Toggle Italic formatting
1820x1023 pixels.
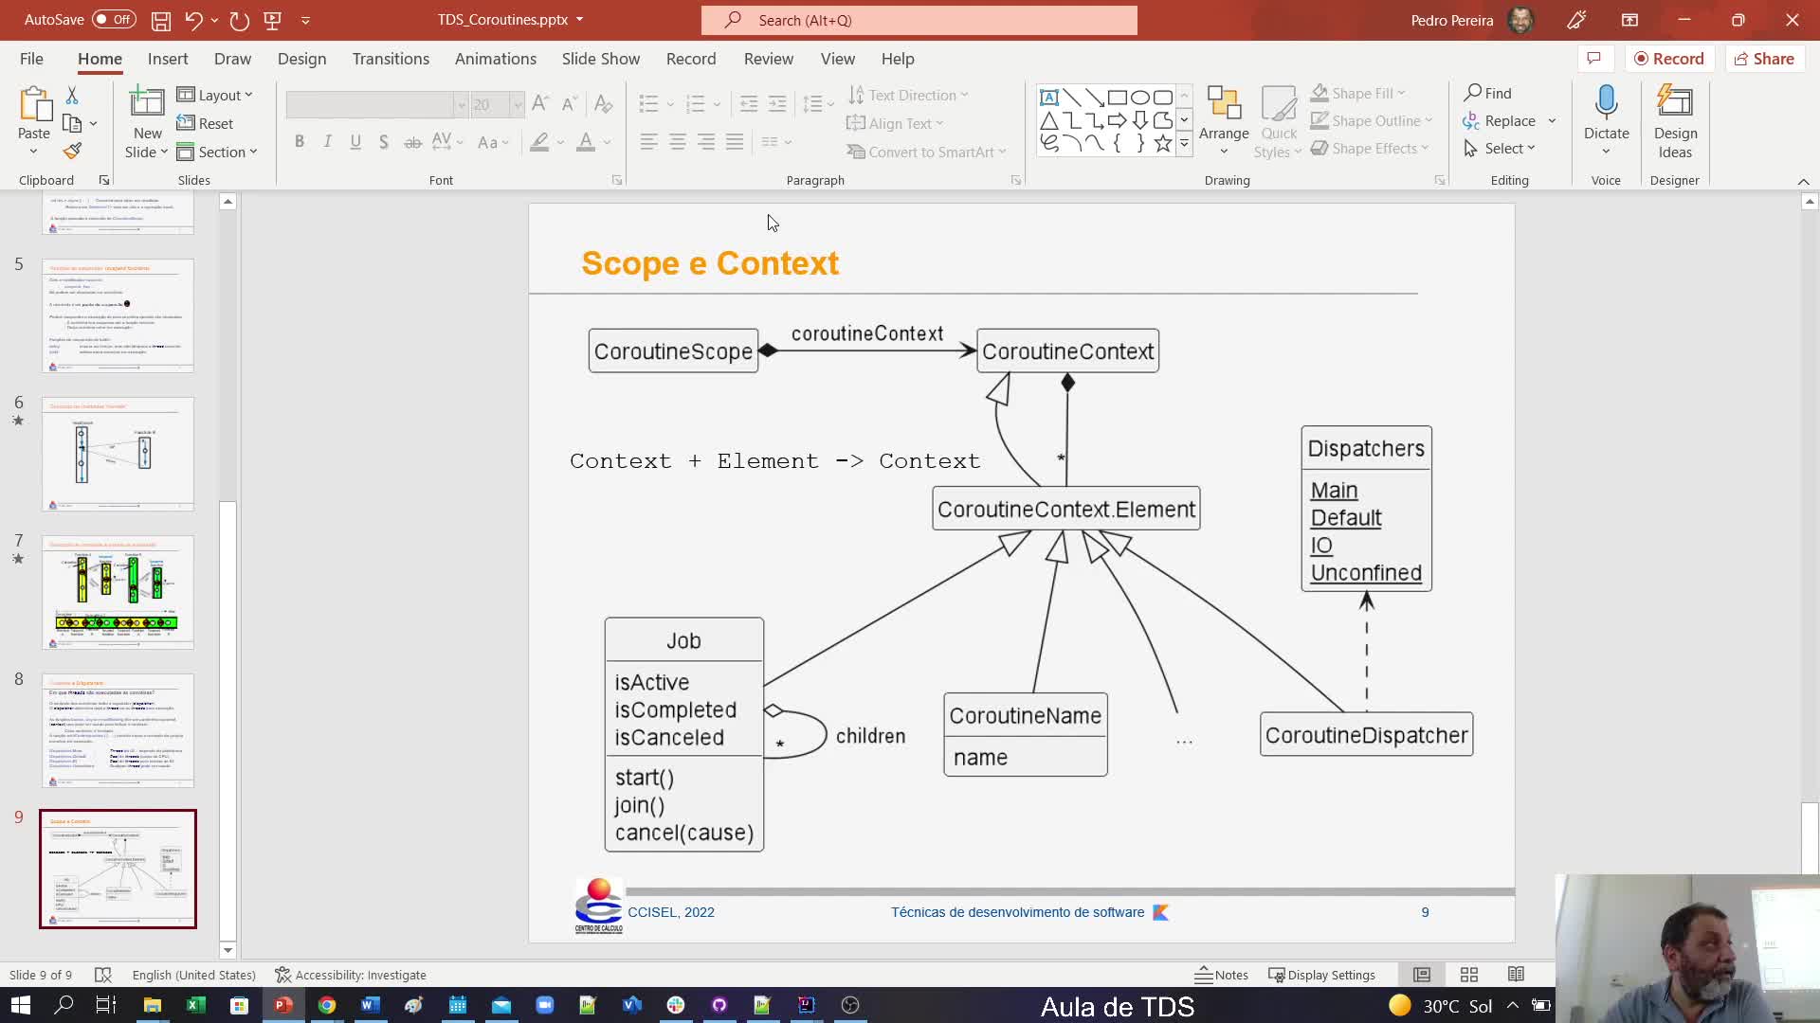(x=327, y=141)
